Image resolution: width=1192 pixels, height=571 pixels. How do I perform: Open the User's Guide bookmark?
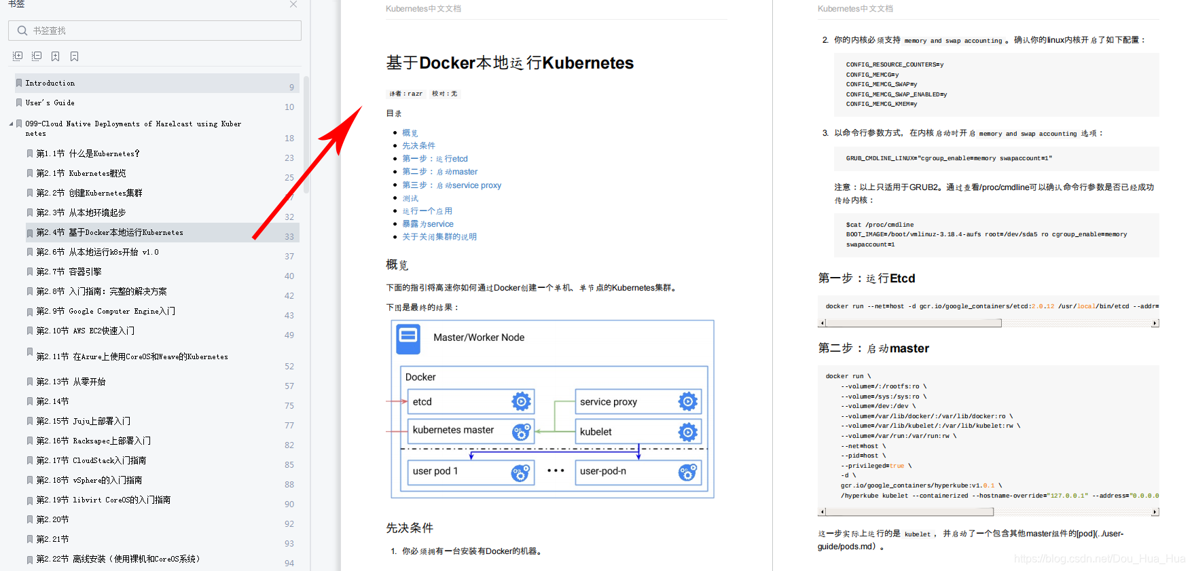click(50, 103)
